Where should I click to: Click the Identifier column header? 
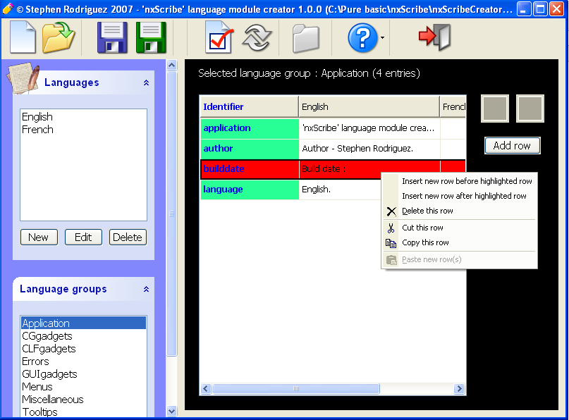(x=250, y=106)
